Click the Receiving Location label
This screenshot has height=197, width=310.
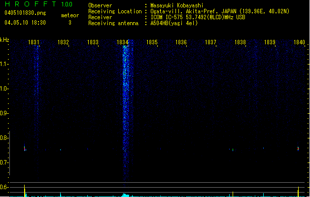click(115, 11)
